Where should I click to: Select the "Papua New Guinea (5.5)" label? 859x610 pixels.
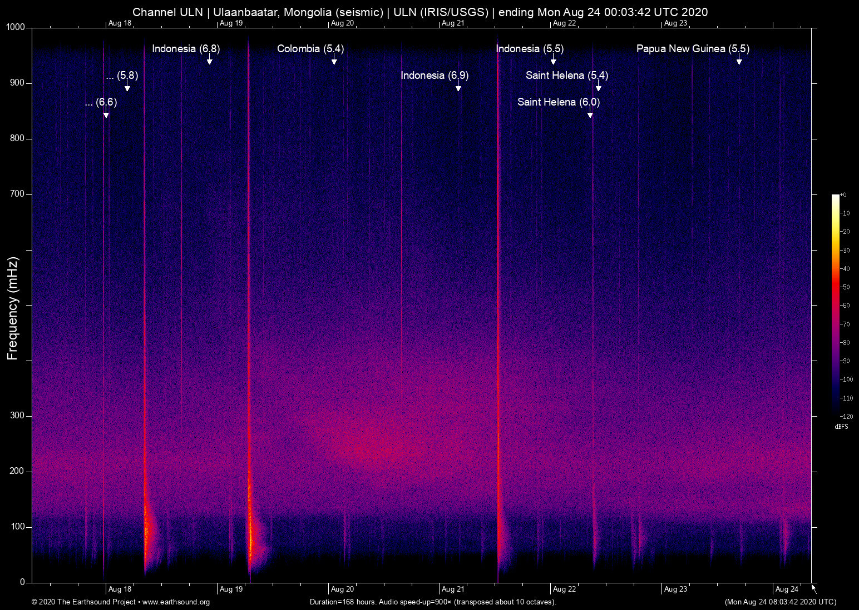point(693,49)
